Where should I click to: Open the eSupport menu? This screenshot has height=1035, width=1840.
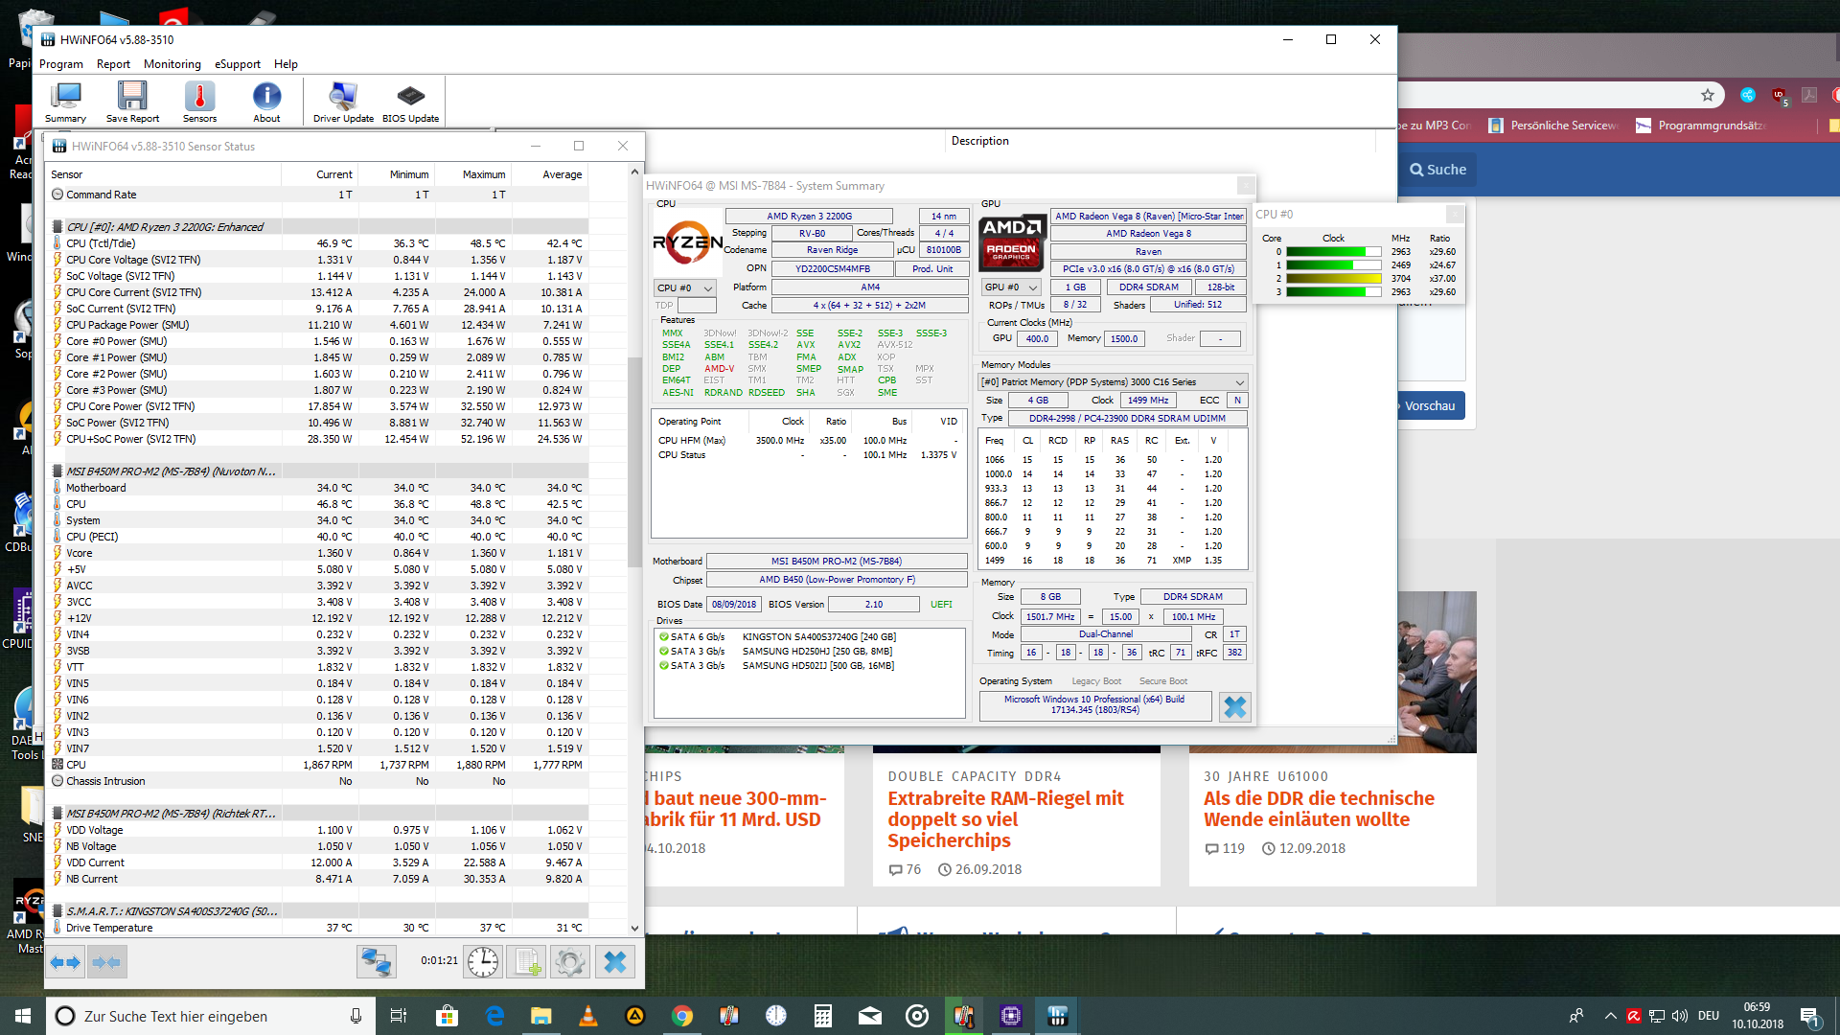pyautogui.click(x=237, y=64)
